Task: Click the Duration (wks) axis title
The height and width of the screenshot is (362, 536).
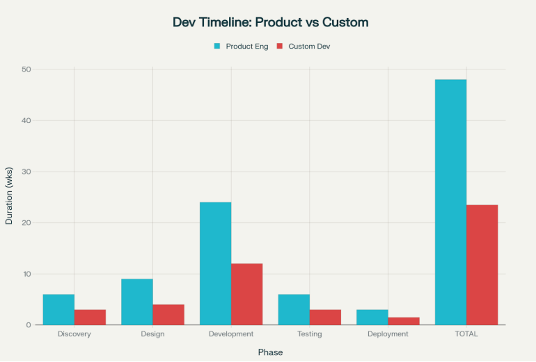Action: click(x=9, y=197)
